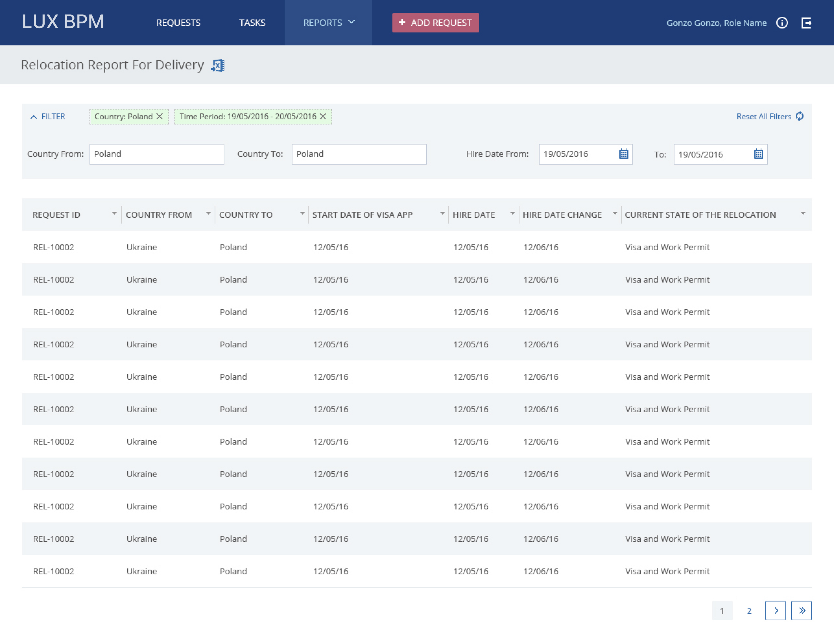Go to page 2

click(x=749, y=611)
